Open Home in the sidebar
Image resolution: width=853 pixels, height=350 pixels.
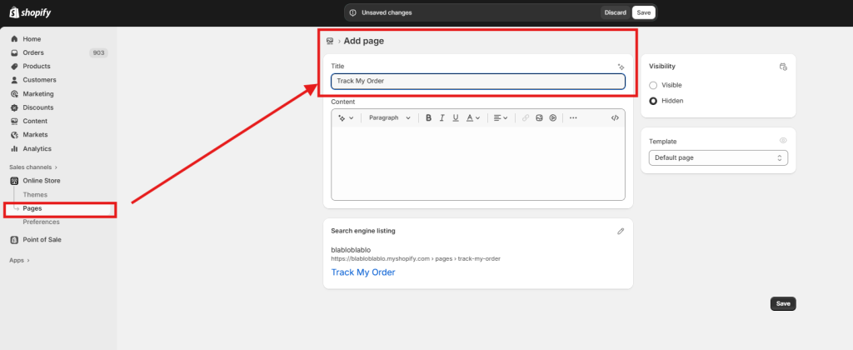click(32, 39)
